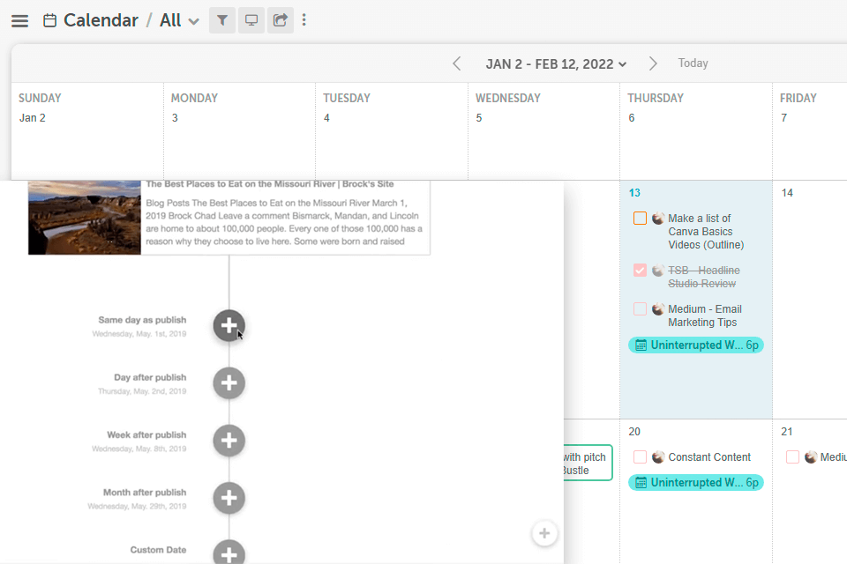
Task: Open the hamburger main menu
Action: (x=20, y=20)
